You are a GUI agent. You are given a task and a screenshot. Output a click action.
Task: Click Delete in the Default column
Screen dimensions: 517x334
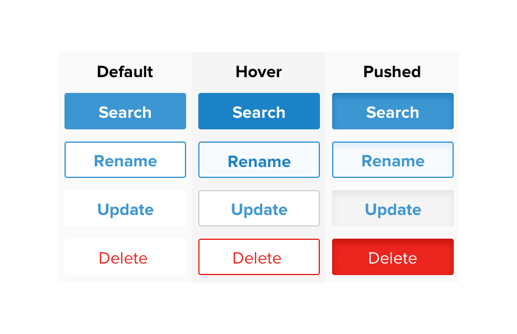(125, 257)
